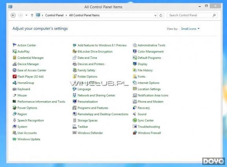227x167 pixels.
Task: Open the recent locations dropdown arrow
Action: pos(26,15)
